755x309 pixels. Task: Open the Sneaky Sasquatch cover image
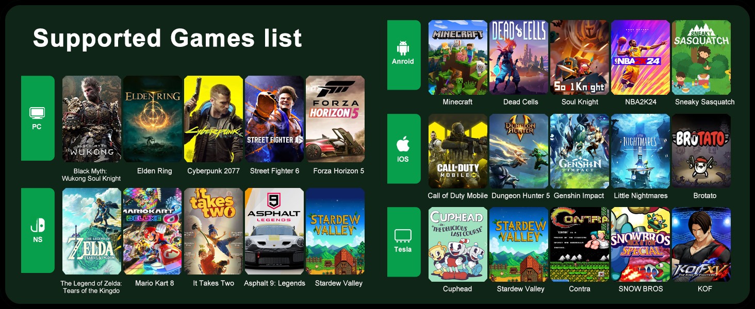701,57
